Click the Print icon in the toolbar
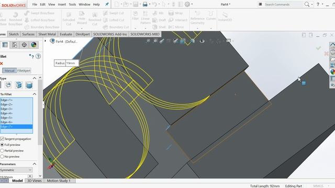Screen dimensions: 335x188 pyautogui.click(x=145, y=4)
